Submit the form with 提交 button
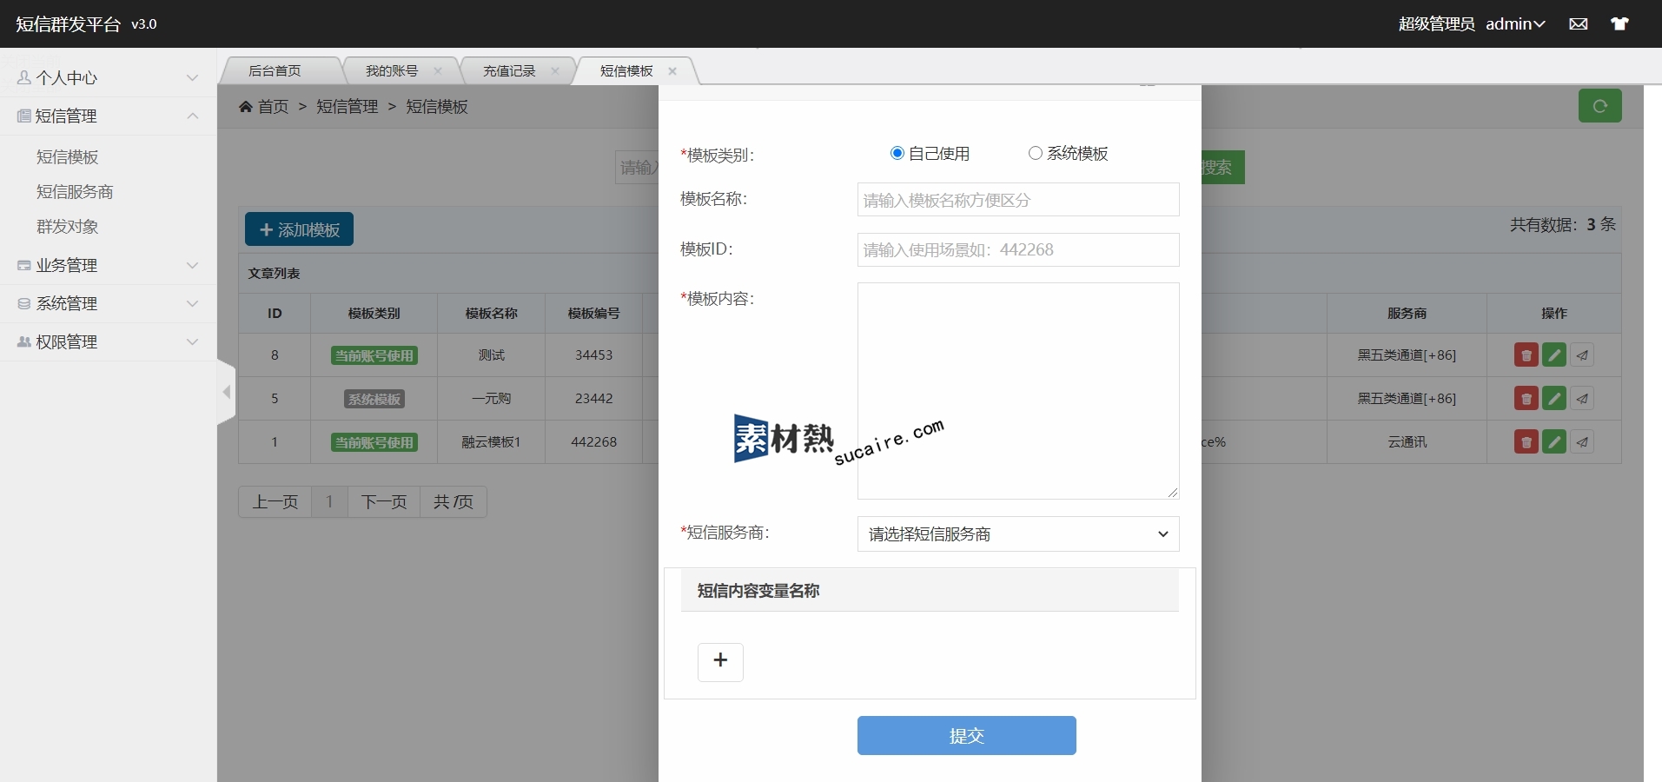This screenshot has width=1662, height=782. click(967, 736)
